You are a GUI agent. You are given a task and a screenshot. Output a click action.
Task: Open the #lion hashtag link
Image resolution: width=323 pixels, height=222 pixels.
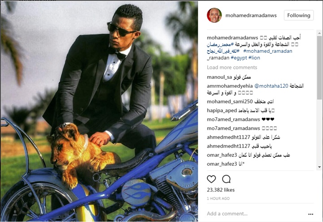pos(254,58)
